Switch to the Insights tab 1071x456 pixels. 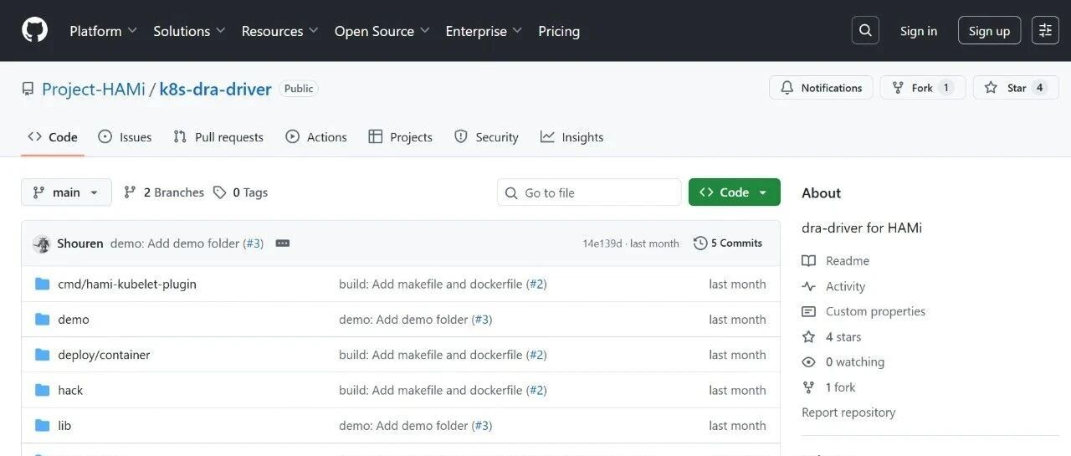[572, 137]
